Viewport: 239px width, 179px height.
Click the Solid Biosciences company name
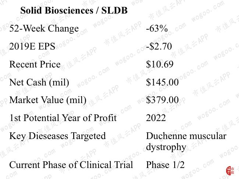click(x=57, y=10)
